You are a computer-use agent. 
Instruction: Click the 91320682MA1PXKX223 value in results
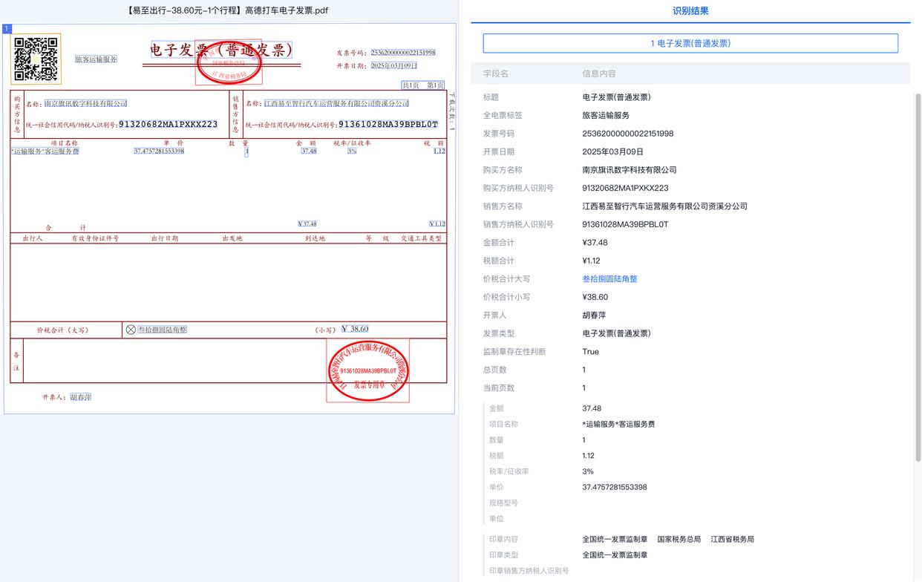coord(625,188)
